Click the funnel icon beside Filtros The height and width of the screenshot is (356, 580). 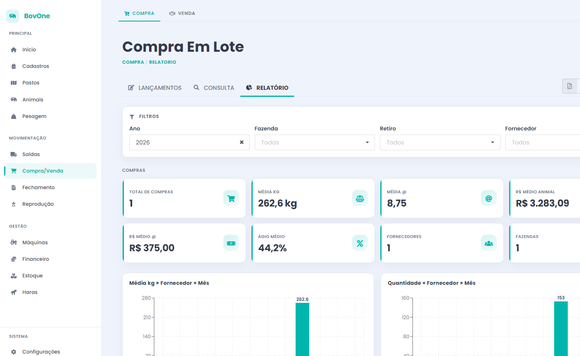tap(132, 117)
